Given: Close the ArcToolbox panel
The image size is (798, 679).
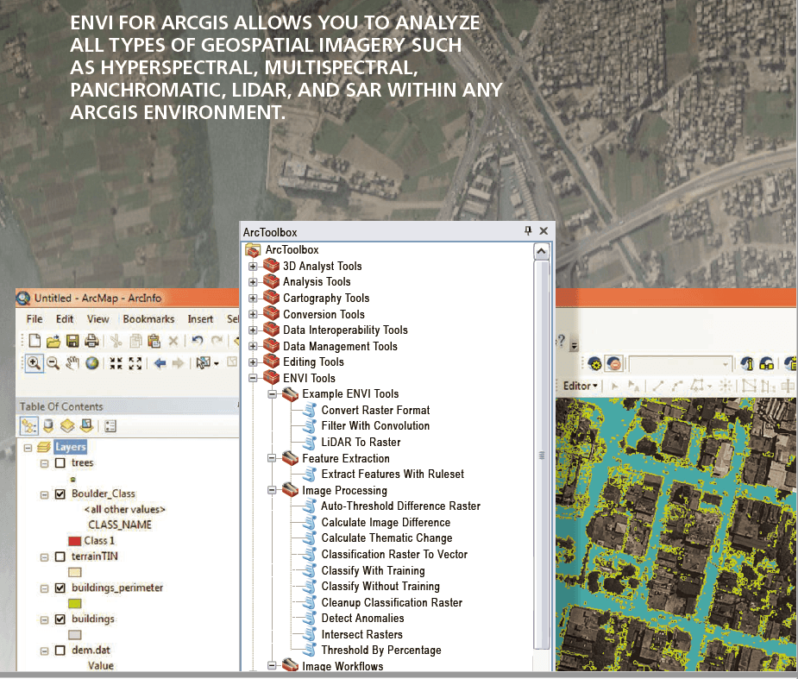Looking at the screenshot, I should point(544,231).
